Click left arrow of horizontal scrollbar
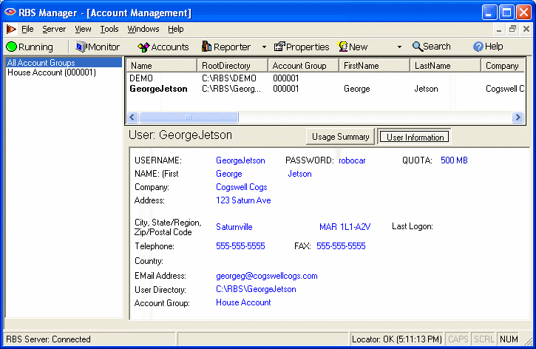This screenshot has width=536, height=349. (132, 118)
